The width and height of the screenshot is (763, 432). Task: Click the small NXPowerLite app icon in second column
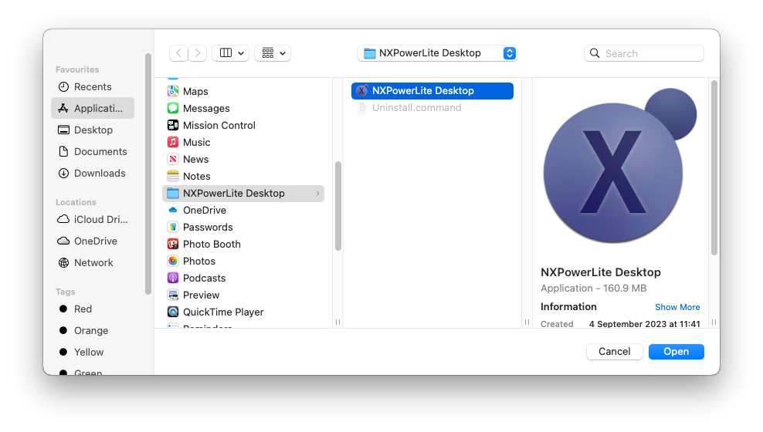click(x=361, y=91)
